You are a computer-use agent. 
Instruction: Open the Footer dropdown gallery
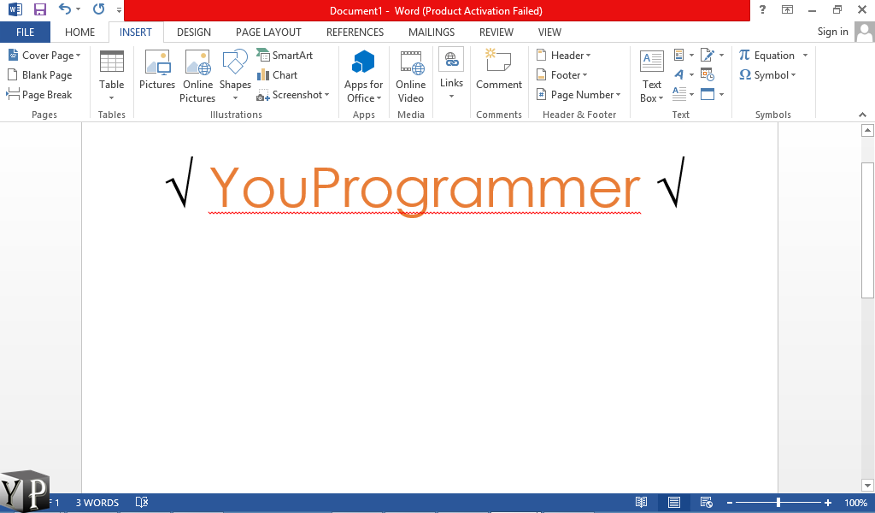(x=561, y=74)
